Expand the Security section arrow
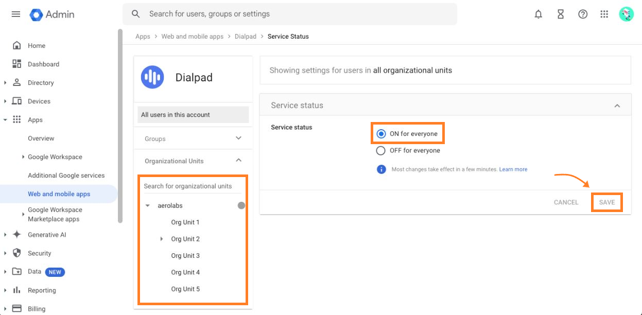 [5, 253]
